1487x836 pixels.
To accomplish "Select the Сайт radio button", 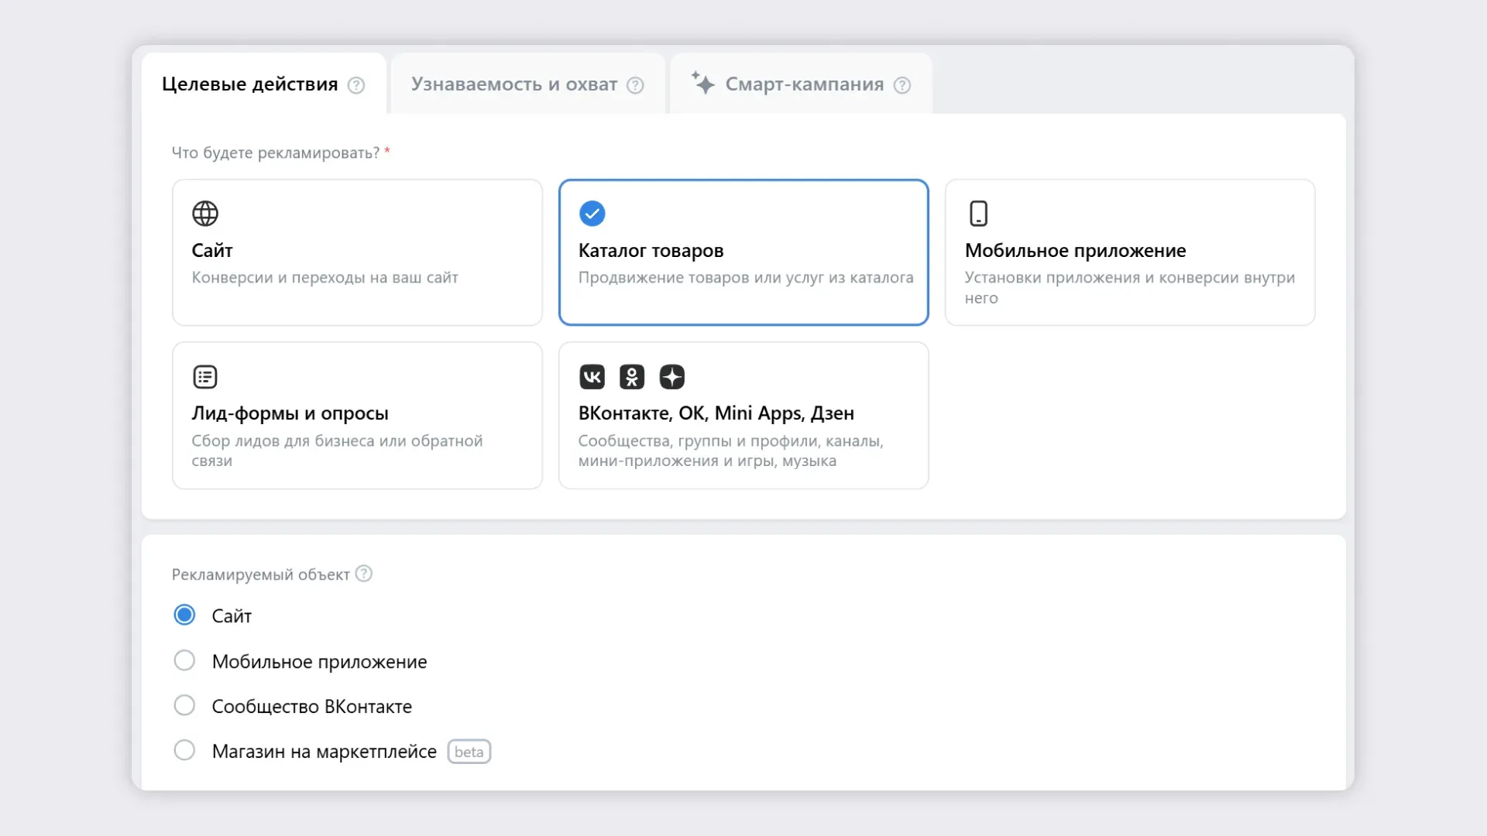I will (184, 615).
